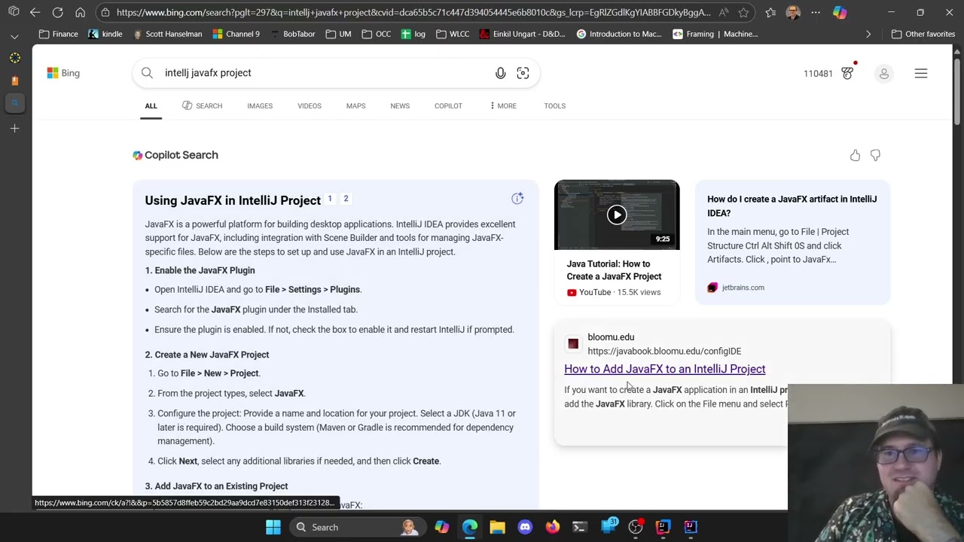This screenshot has height=542, width=964.
Task: Search using voice microphone icon
Action: point(500,73)
